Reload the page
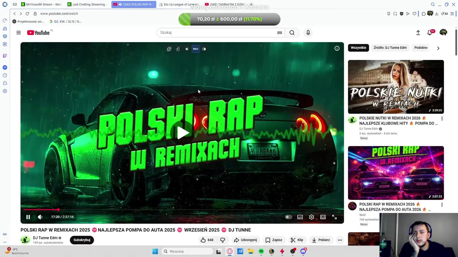The width and height of the screenshot is (458, 257). coord(27,14)
